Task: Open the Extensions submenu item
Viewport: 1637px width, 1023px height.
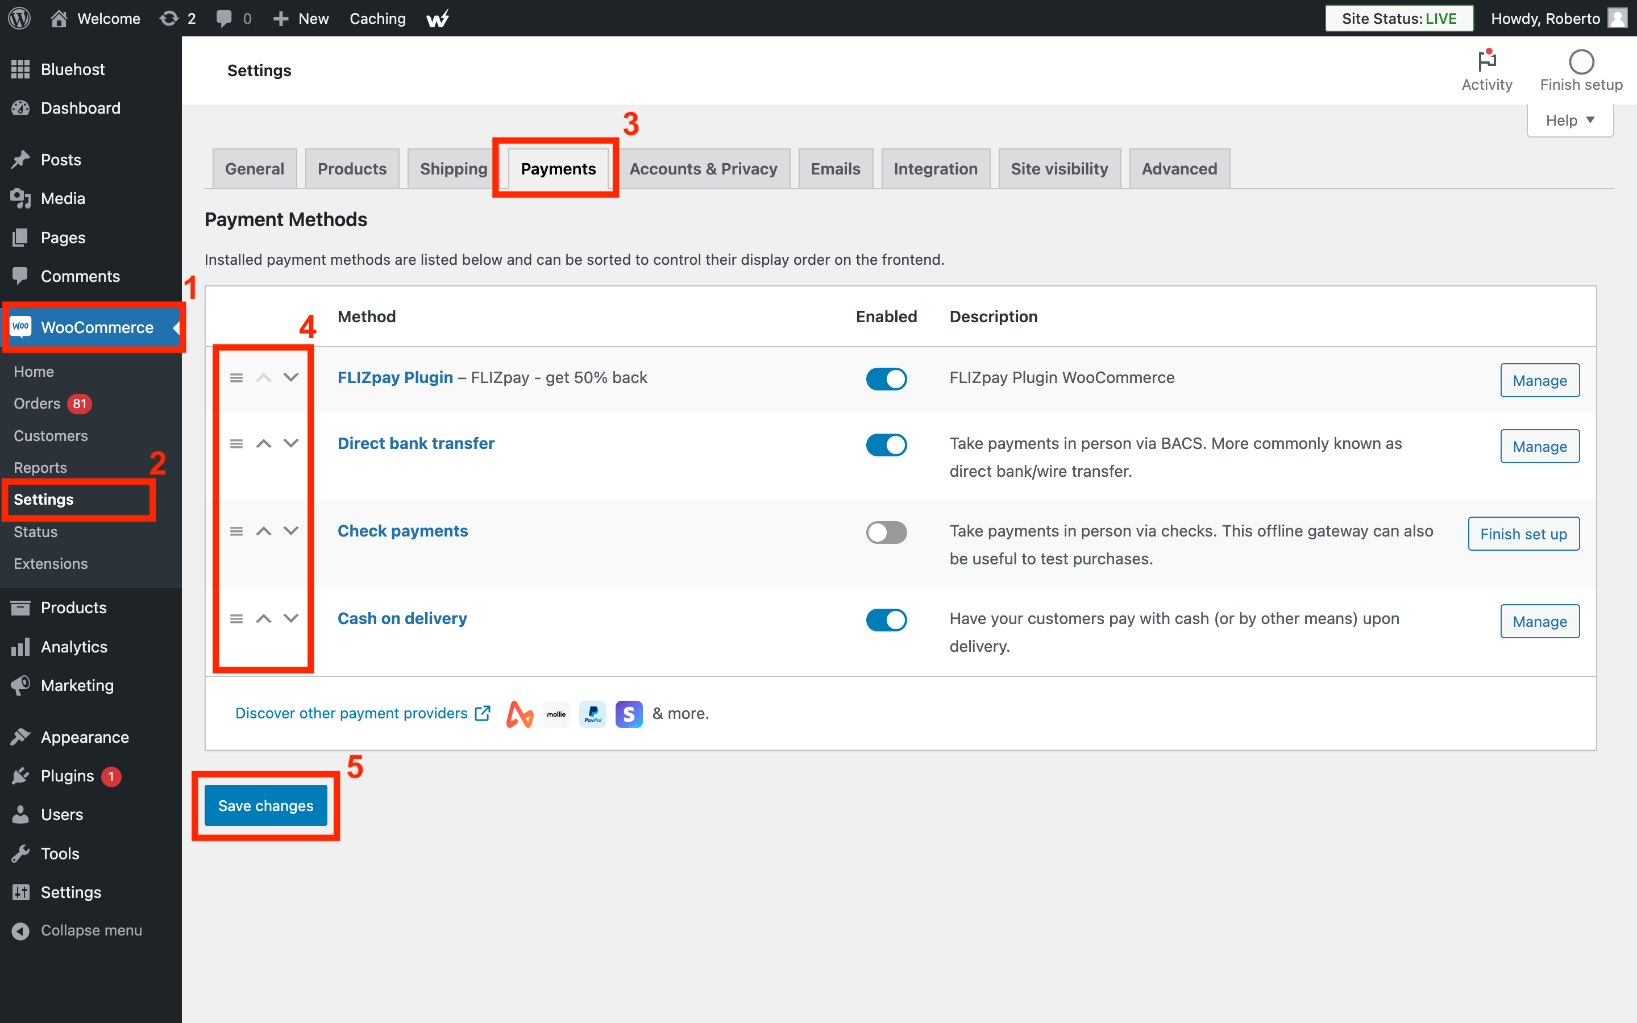Action: click(51, 564)
